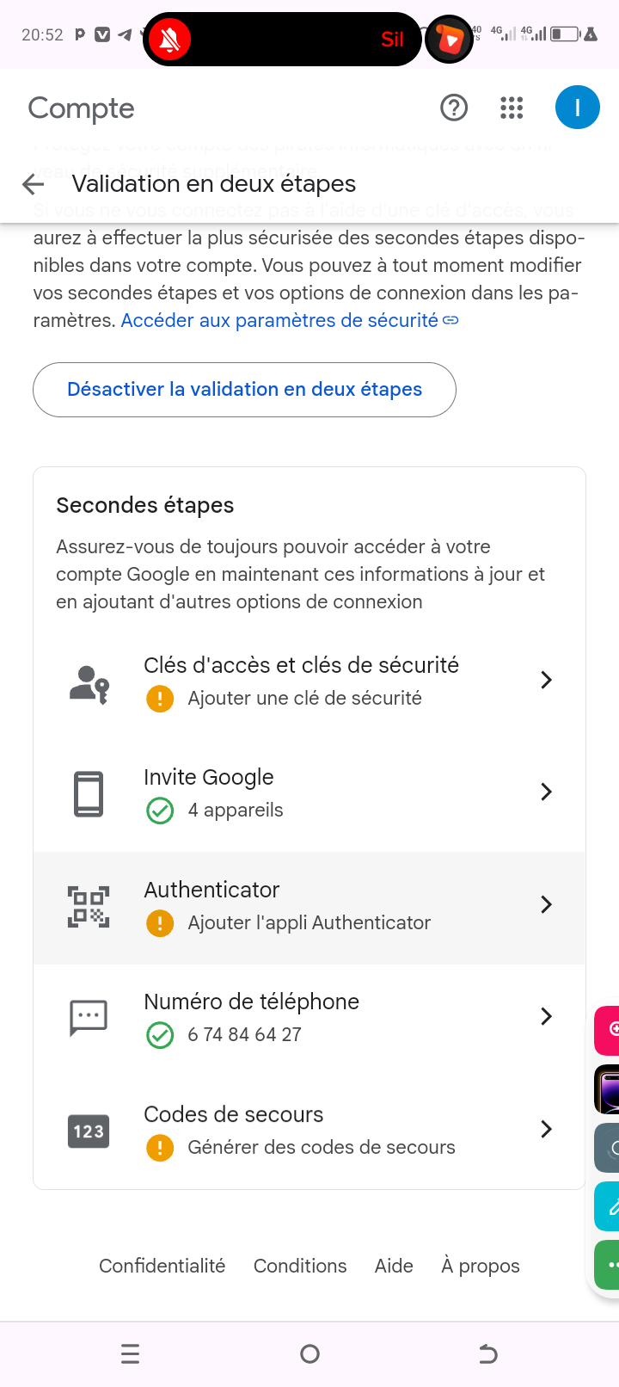Tap the Invite Google phone icon

pyautogui.click(x=89, y=793)
